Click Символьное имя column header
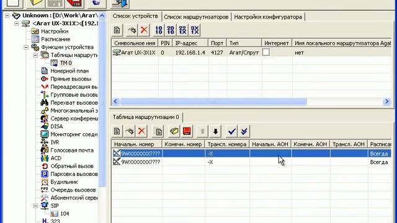Viewport: 397px width, 223px height. [x=135, y=43]
